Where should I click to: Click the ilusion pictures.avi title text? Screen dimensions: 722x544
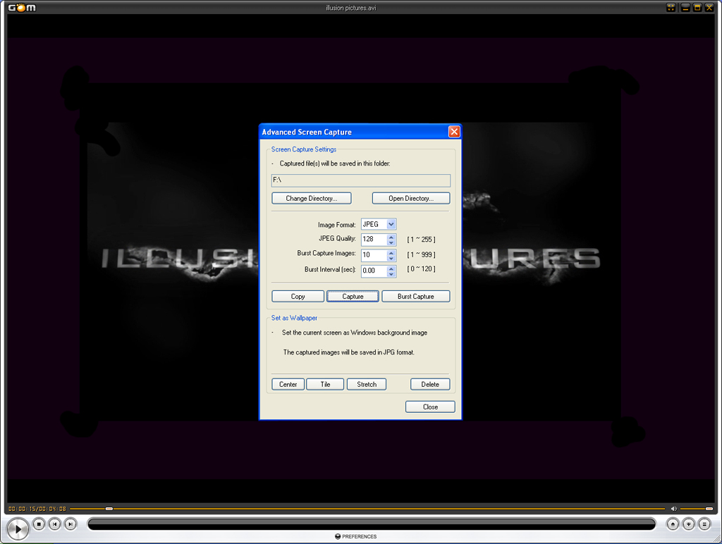pyautogui.click(x=351, y=8)
